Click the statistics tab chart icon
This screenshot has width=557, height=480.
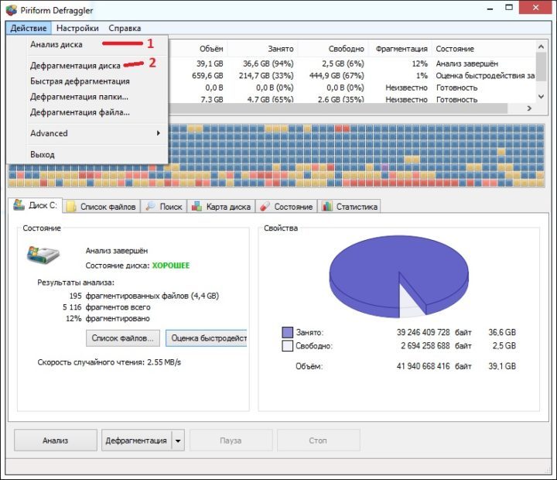coord(326,207)
